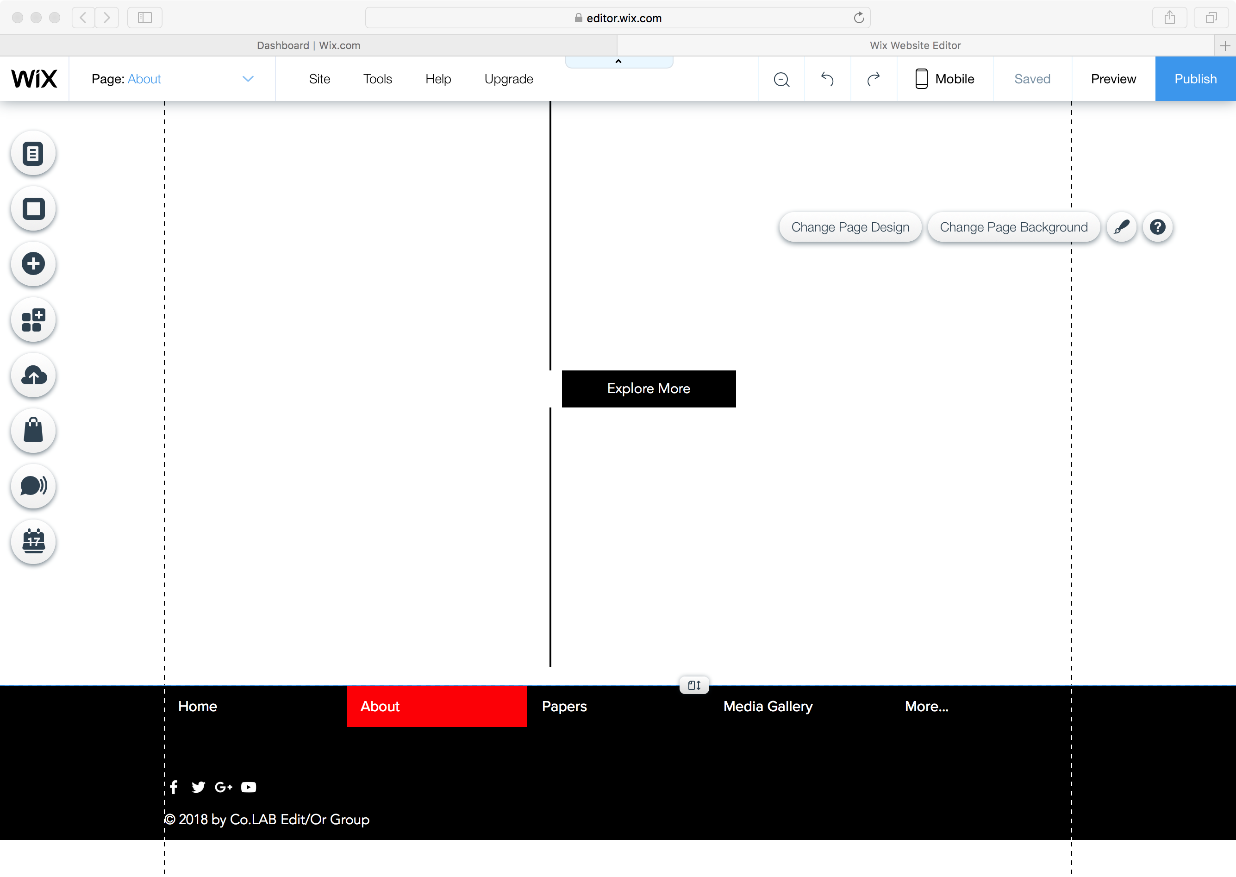Click Change Page Background button
This screenshot has width=1236, height=877.
click(x=1013, y=227)
